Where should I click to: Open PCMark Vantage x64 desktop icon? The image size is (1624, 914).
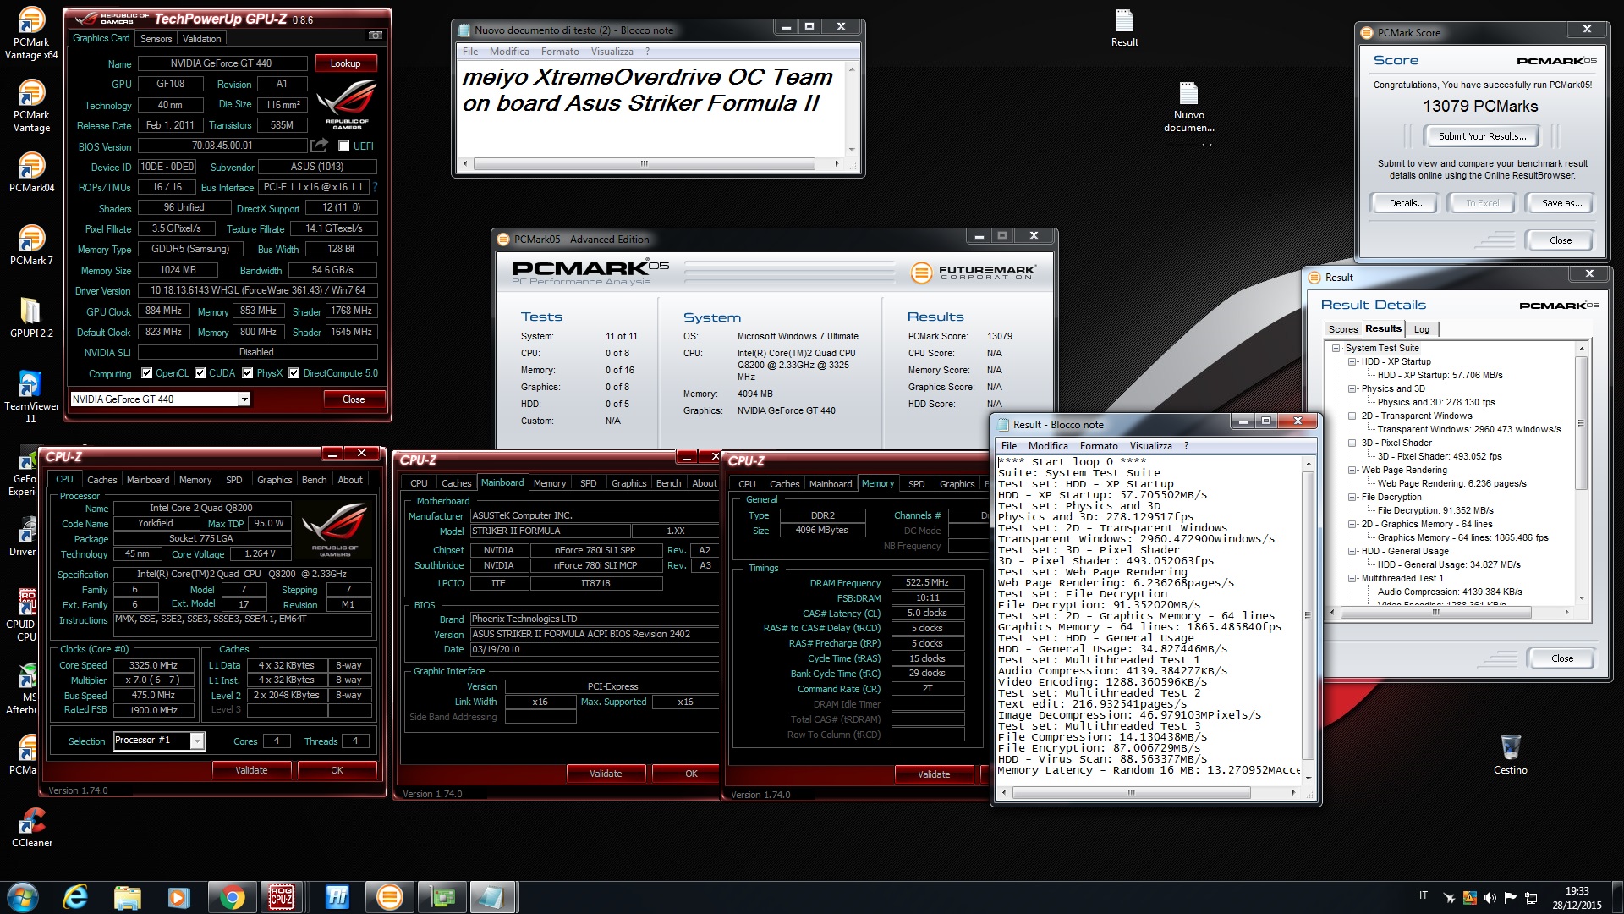(x=31, y=34)
